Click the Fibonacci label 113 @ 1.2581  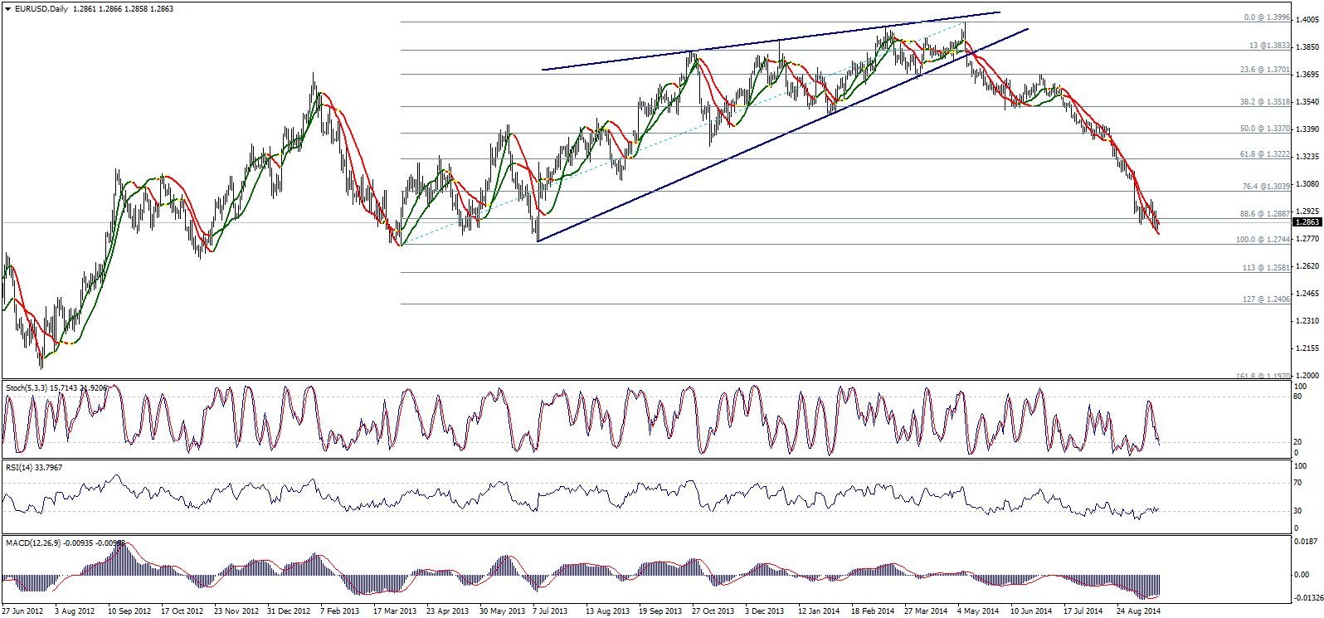[1266, 268]
